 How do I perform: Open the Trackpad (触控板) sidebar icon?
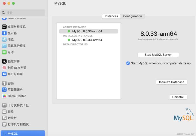[4, 118]
